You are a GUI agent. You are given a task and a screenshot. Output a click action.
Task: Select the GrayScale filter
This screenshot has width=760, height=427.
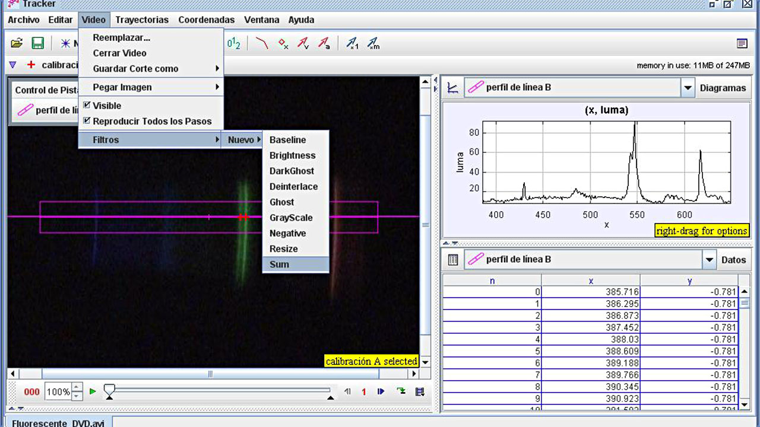[296, 218]
